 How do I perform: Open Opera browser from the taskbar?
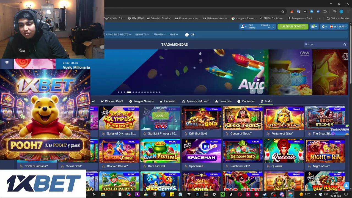tap(240, 194)
